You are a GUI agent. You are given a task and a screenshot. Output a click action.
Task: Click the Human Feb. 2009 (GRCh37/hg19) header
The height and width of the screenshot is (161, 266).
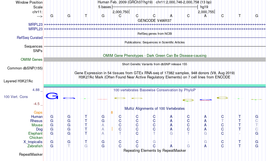(x=125, y=2)
